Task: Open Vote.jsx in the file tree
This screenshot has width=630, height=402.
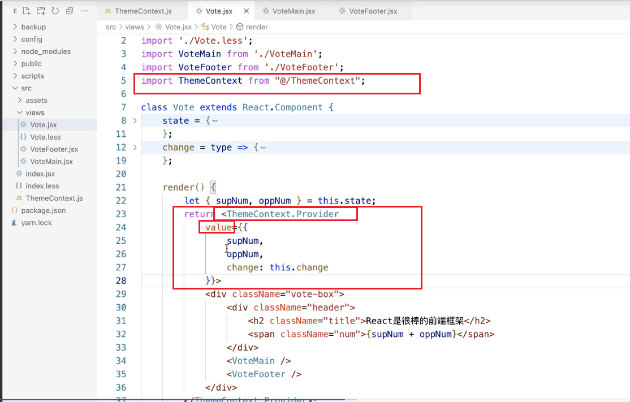Action: pos(44,125)
